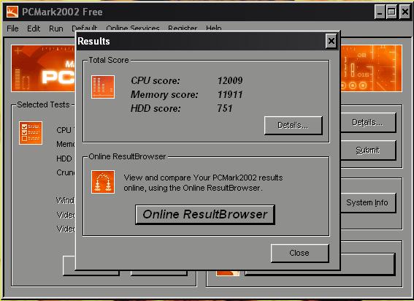Open the Help menu
The image size is (414, 301).
pyautogui.click(x=214, y=28)
